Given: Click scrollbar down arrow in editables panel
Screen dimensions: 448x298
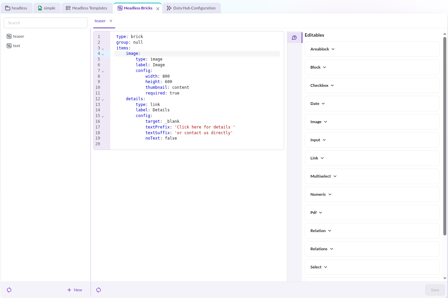Looking at the screenshot, I should pyautogui.click(x=445, y=278).
